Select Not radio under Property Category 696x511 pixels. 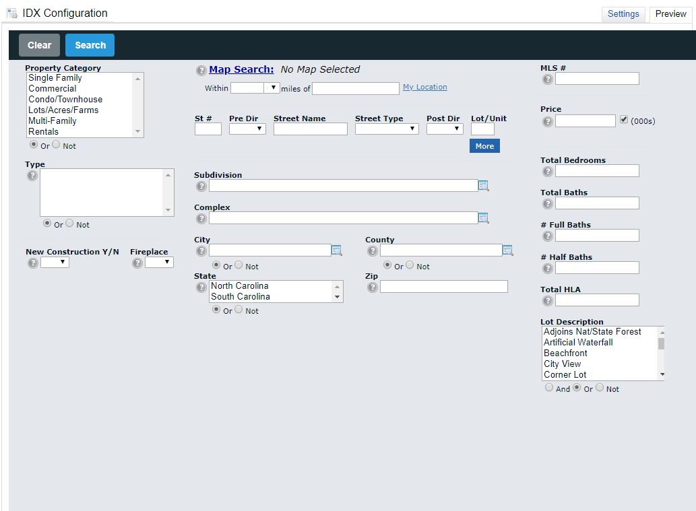pyautogui.click(x=56, y=145)
